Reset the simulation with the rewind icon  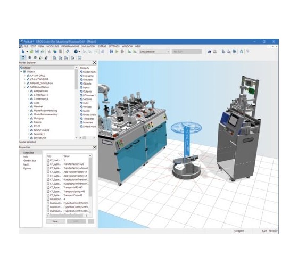click(x=112, y=52)
